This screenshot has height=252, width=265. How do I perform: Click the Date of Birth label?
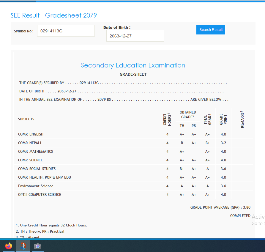pyautogui.click(x=117, y=28)
